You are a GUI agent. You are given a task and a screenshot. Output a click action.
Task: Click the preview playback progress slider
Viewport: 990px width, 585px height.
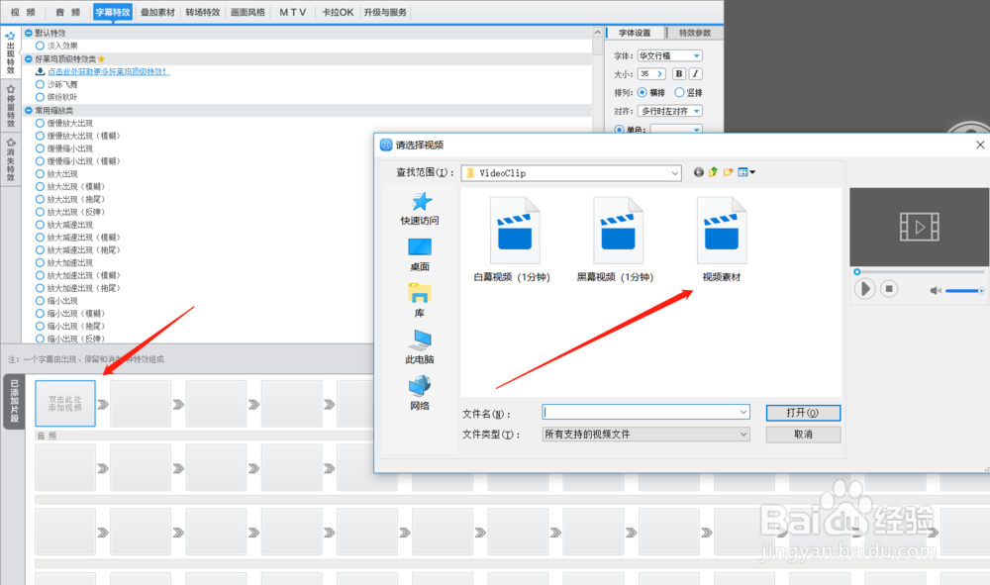(920, 272)
